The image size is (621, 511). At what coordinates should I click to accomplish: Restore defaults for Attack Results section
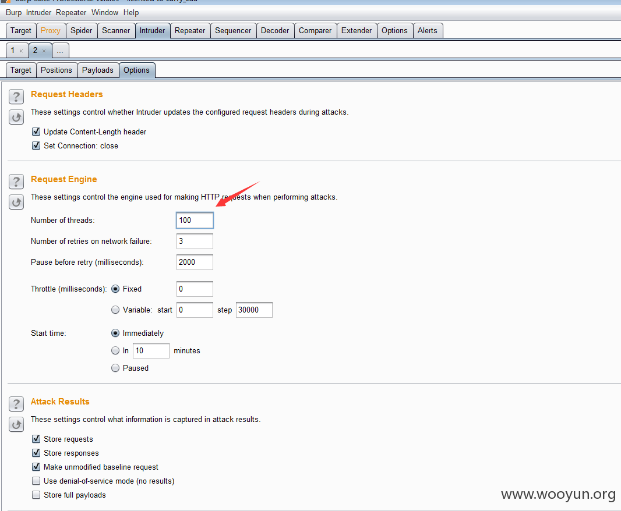point(16,425)
